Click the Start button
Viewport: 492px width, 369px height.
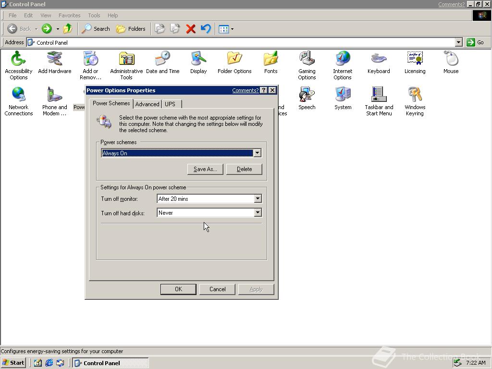(x=13, y=363)
